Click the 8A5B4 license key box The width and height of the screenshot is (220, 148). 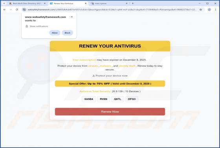(x=89, y=99)
